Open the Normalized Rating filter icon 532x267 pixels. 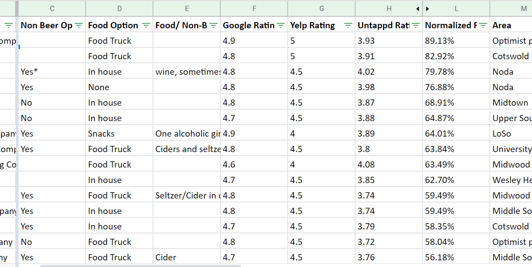click(x=483, y=25)
